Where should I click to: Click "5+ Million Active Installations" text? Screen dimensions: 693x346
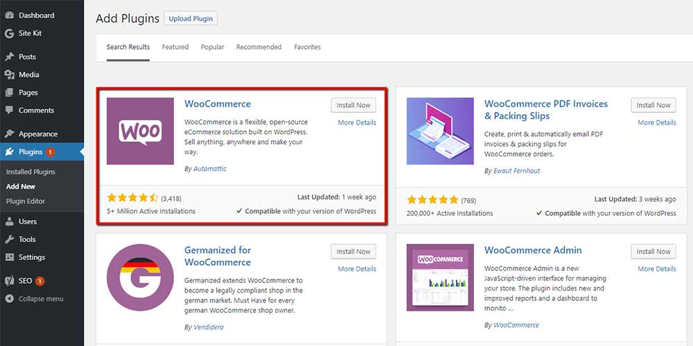(151, 211)
